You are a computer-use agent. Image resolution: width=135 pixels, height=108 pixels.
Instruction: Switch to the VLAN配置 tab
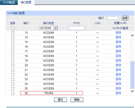tap(9, 2)
